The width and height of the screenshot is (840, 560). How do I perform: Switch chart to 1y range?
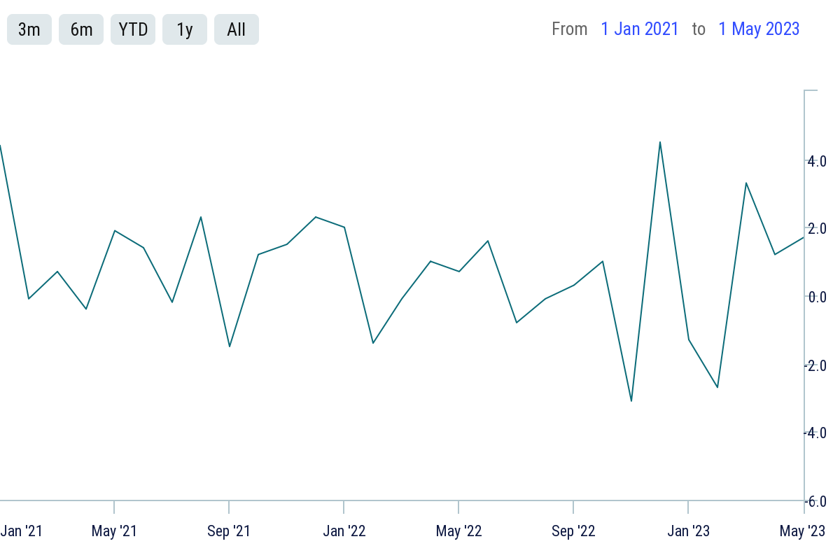(x=185, y=29)
